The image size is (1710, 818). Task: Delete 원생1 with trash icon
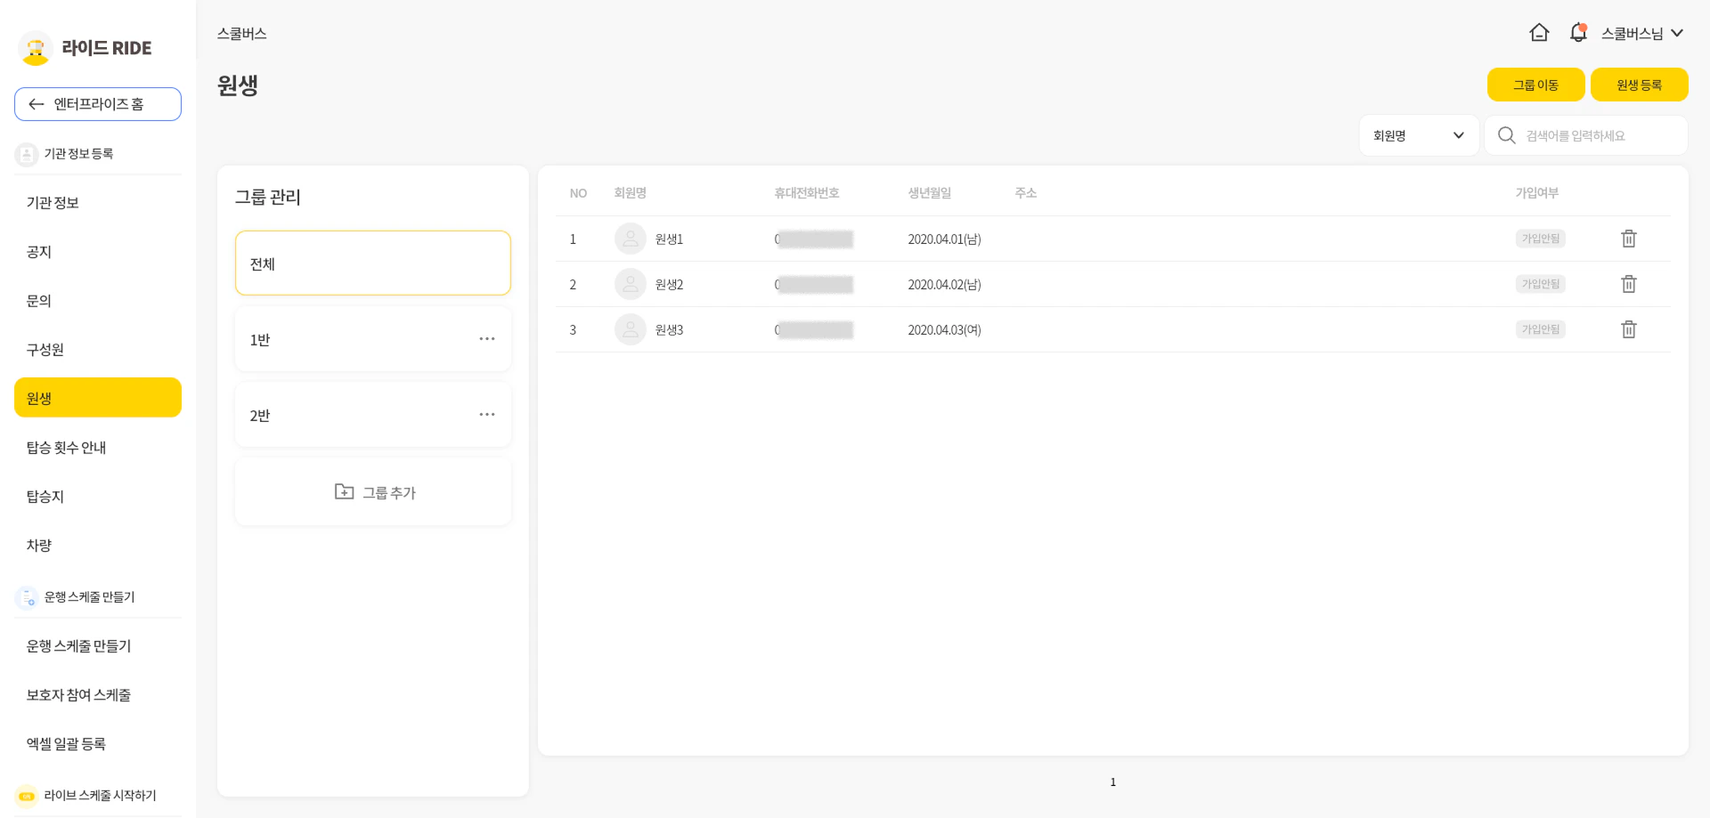click(1628, 239)
